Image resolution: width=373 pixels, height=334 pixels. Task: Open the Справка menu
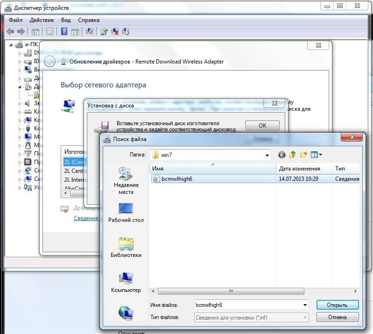pos(89,20)
